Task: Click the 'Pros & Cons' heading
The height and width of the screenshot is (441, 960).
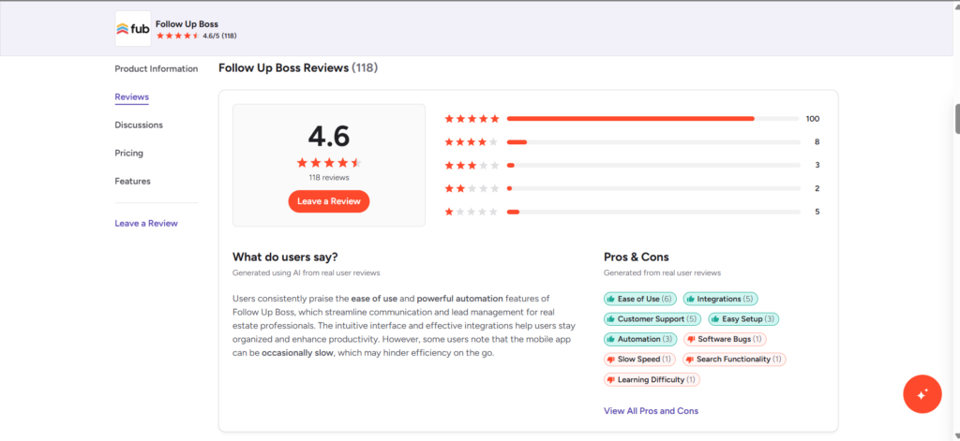Action: tap(637, 257)
